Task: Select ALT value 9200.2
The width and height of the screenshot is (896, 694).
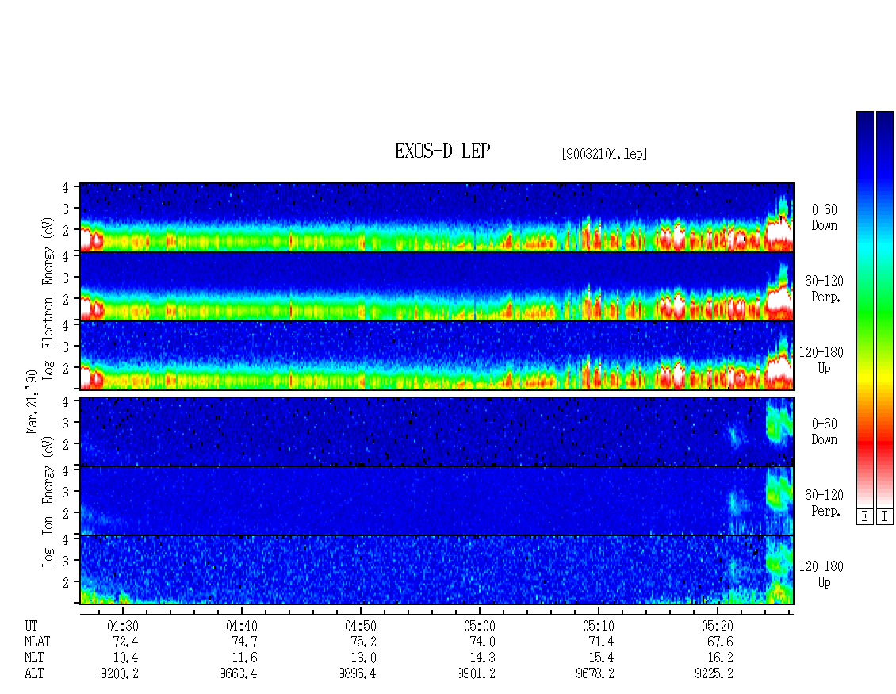Action: point(119,674)
